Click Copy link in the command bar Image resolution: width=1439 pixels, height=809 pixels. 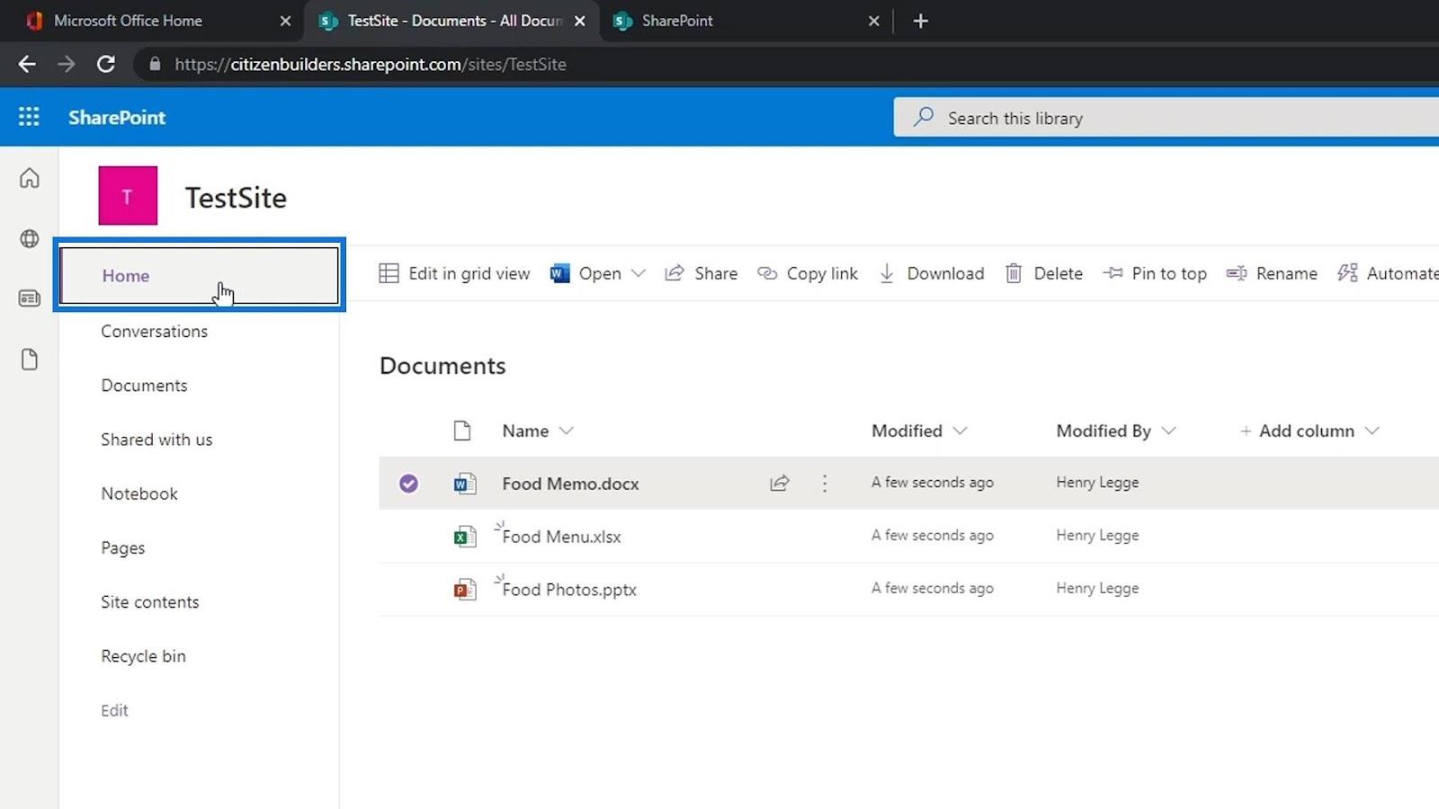(x=808, y=273)
